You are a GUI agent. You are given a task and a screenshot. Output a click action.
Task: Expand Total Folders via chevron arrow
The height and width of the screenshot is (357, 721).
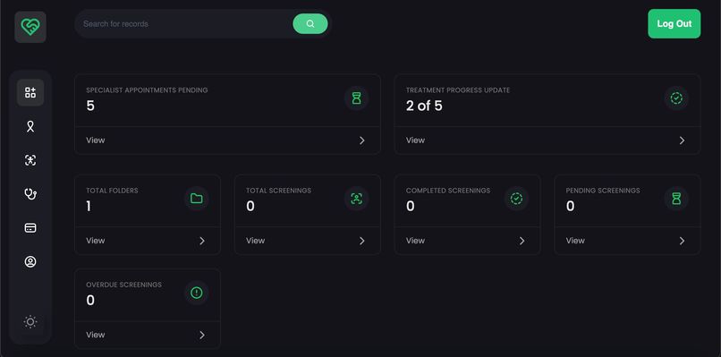point(202,241)
